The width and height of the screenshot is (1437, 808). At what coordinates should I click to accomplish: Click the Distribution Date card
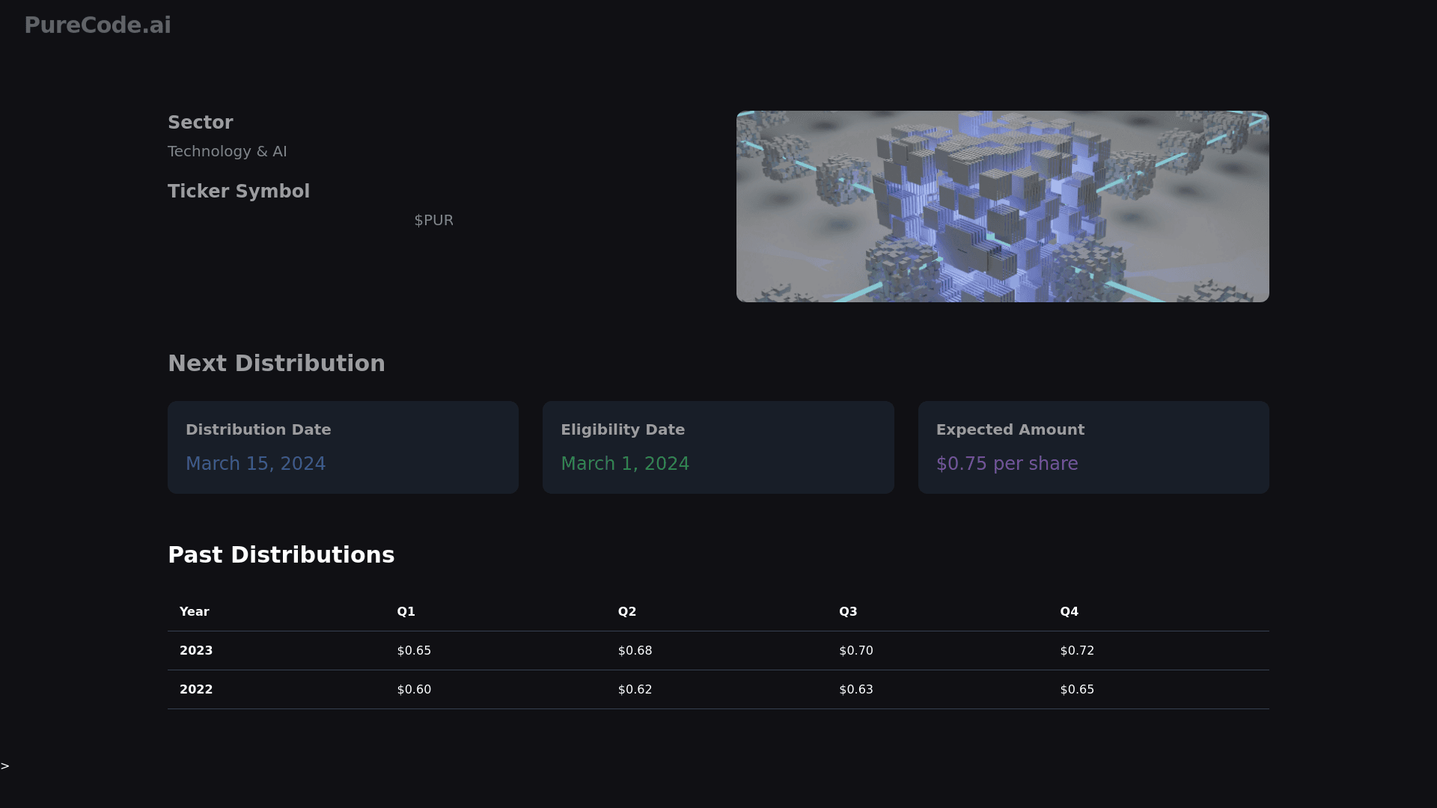(343, 447)
